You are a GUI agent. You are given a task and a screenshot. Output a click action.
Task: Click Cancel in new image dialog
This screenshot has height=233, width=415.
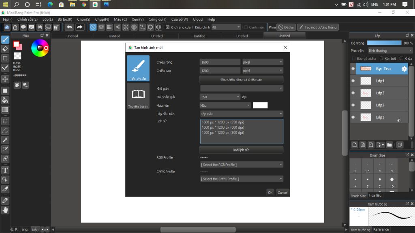tap(282, 193)
